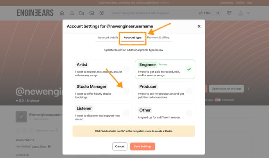This screenshot has height=158, width=269.
Task: Click the home icon in navigation bar
Action: coord(62,13)
